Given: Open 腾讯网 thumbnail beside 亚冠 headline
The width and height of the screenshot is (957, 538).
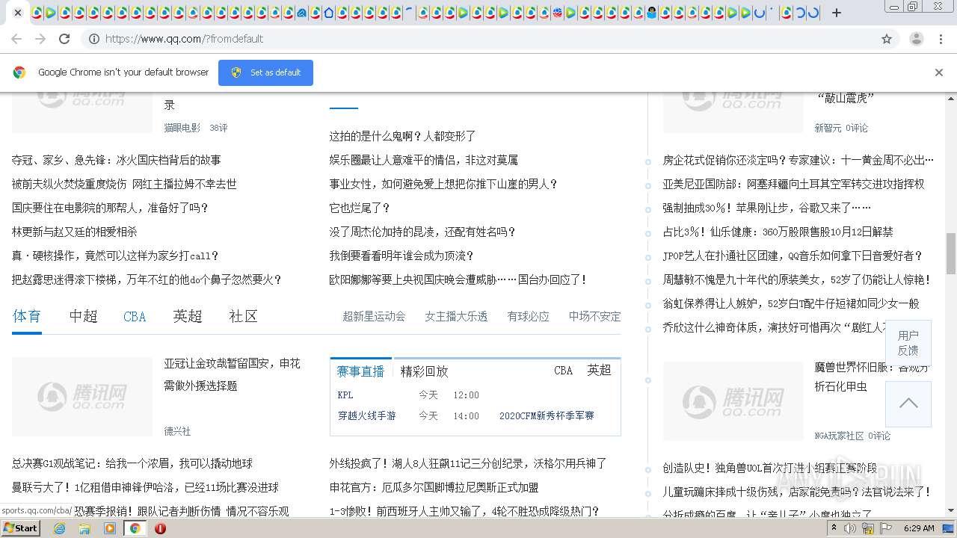Looking at the screenshot, I should (x=82, y=397).
